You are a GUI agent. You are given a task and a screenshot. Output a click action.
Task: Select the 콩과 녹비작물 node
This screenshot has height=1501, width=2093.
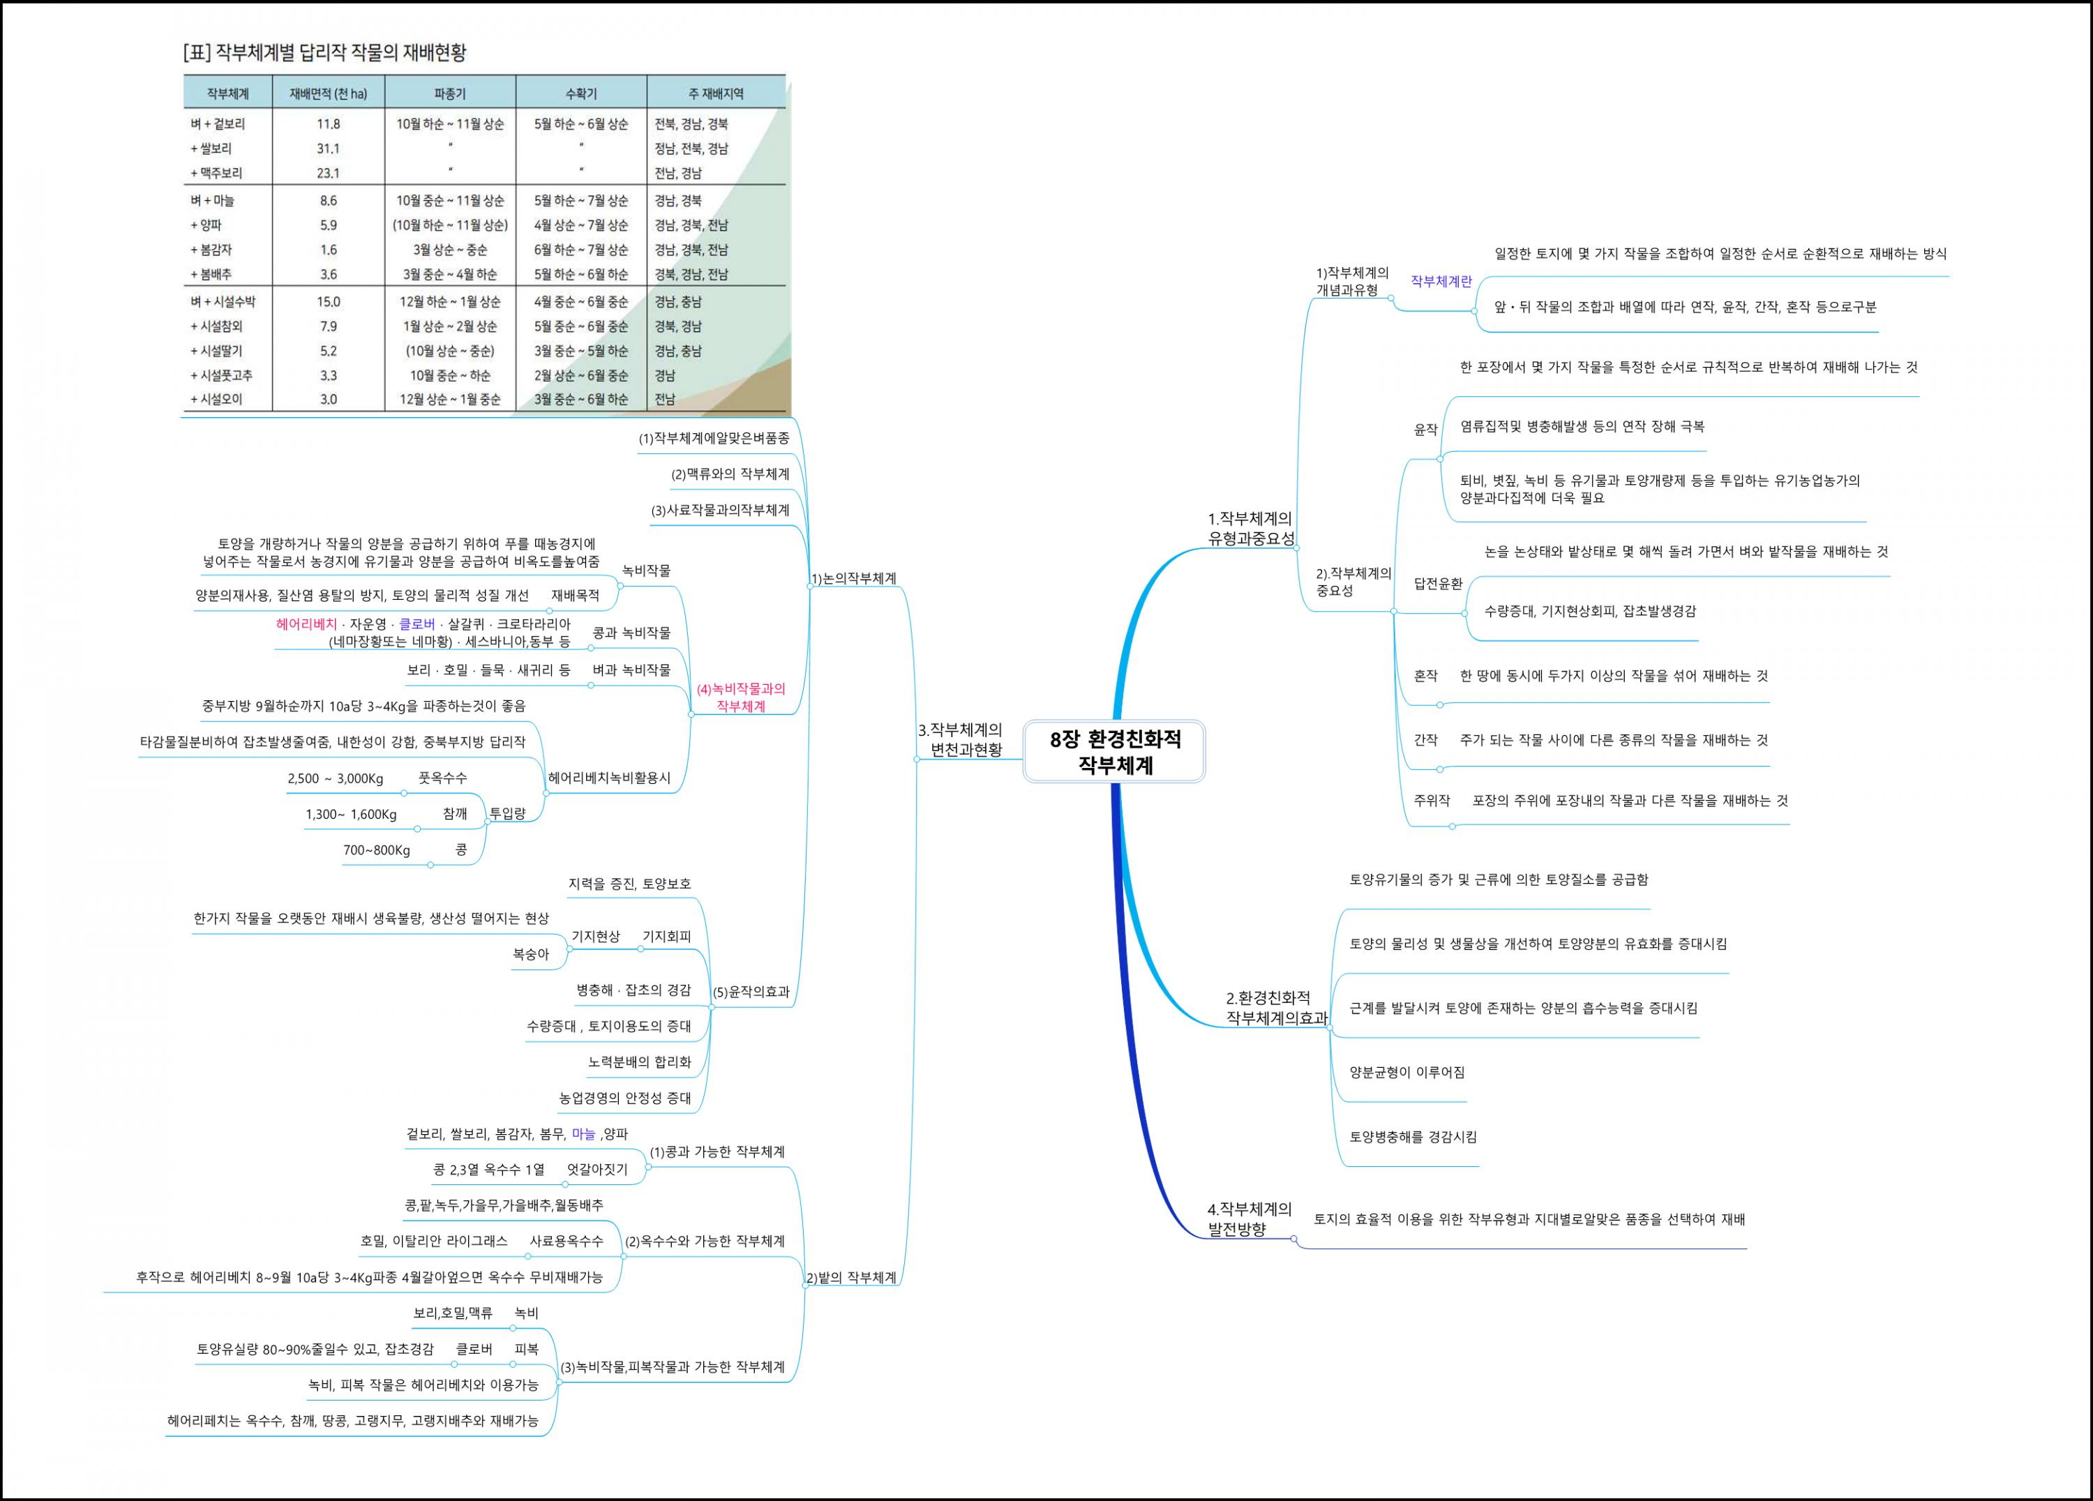coord(631,633)
